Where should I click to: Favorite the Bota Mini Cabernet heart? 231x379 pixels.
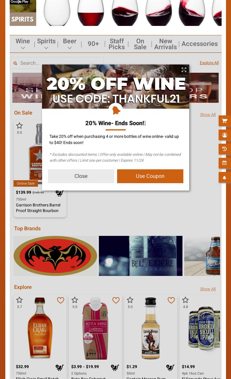tap(116, 300)
